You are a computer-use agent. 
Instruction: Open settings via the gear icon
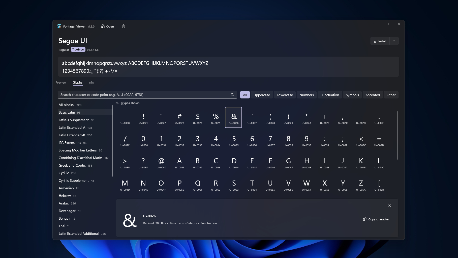click(x=124, y=26)
